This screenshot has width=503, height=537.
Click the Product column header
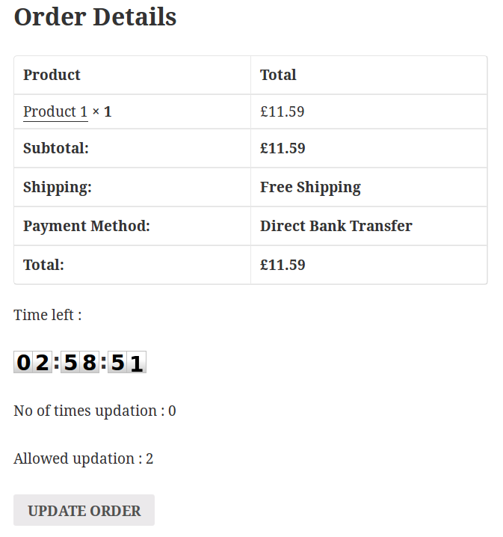pyautogui.click(x=52, y=75)
